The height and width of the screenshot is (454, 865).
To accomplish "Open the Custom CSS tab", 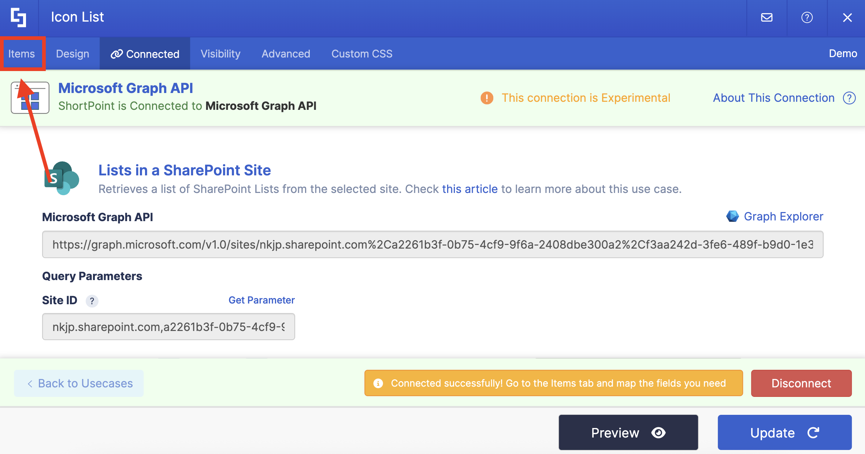I will 361,54.
